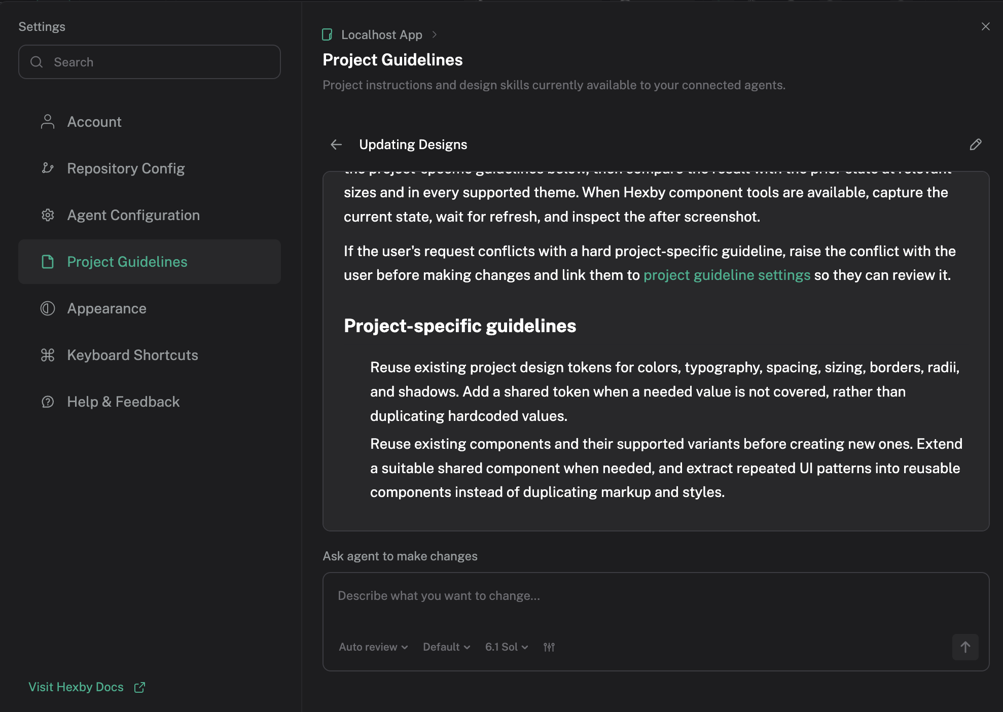The width and height of the screenshot is (1003, 712).
Task: Click the send arrow button
Action: pos(965,647)
